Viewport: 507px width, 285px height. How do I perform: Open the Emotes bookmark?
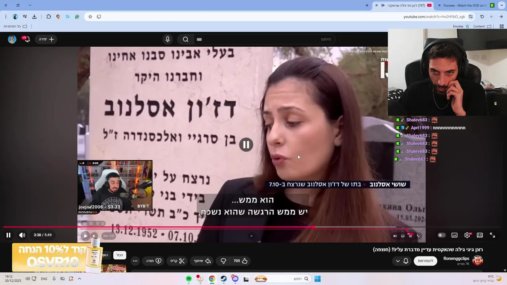pos(461,27)
